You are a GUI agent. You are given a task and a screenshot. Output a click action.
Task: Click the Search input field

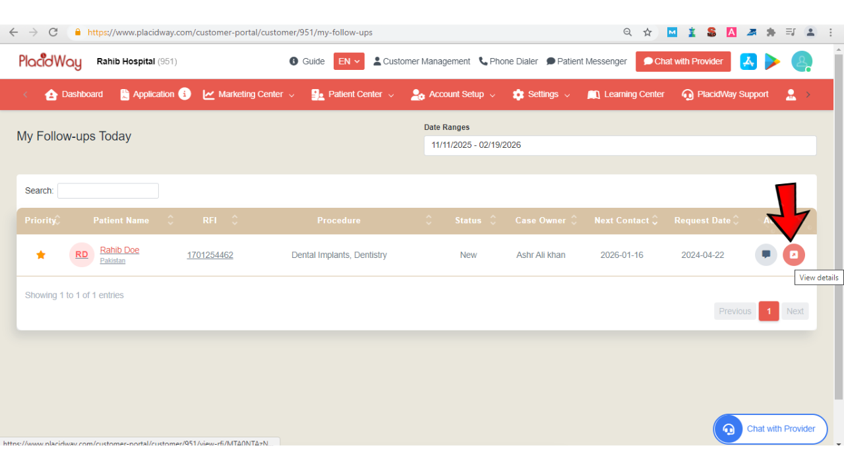coord(108,191)
